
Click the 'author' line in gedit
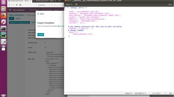[x=84, y=17]
